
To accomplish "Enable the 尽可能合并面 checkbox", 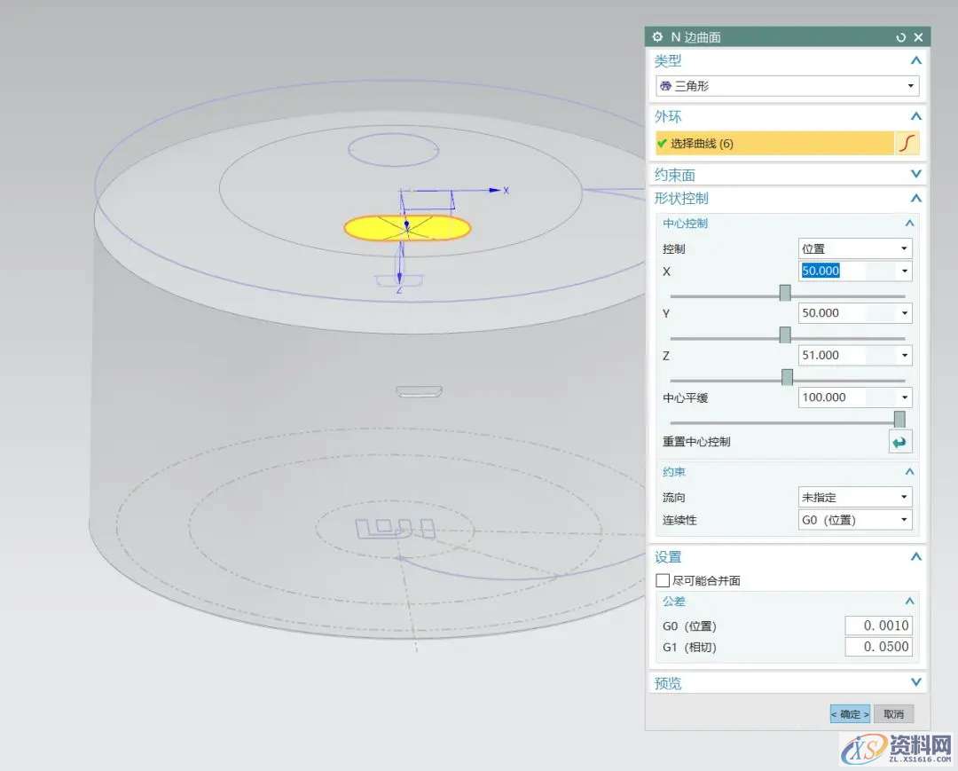I will point(663,581).
